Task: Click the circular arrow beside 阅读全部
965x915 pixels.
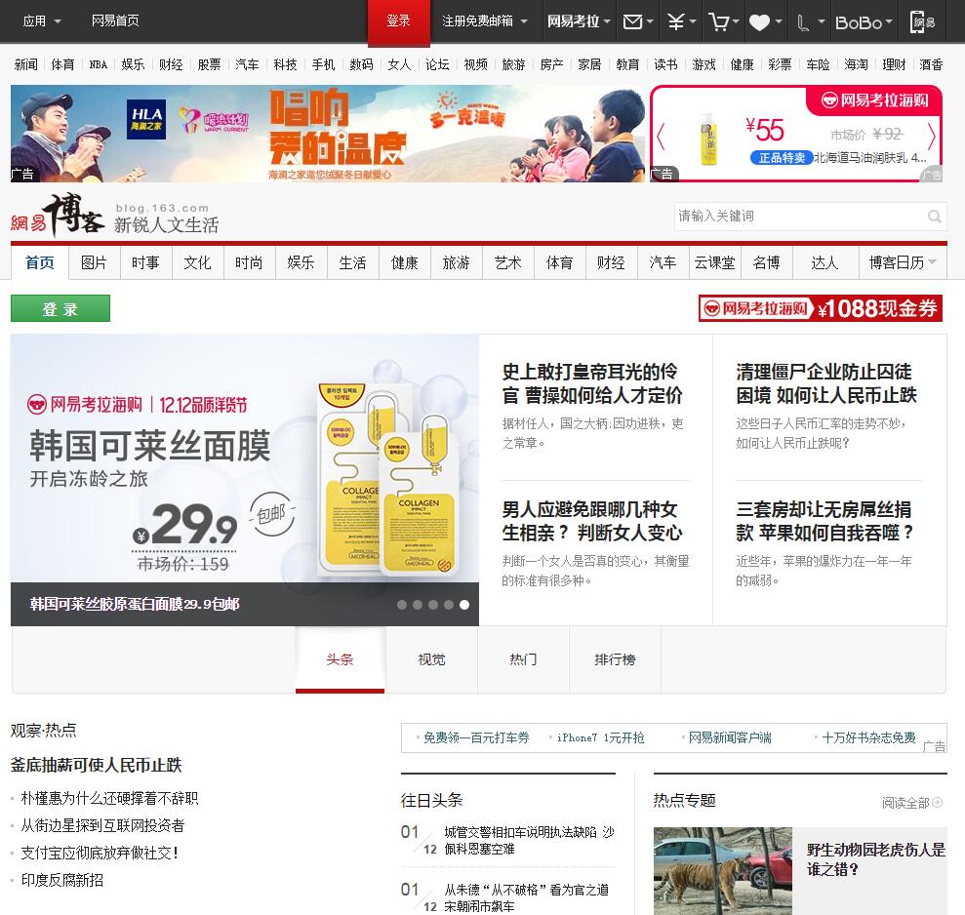Action: [938, 803]
